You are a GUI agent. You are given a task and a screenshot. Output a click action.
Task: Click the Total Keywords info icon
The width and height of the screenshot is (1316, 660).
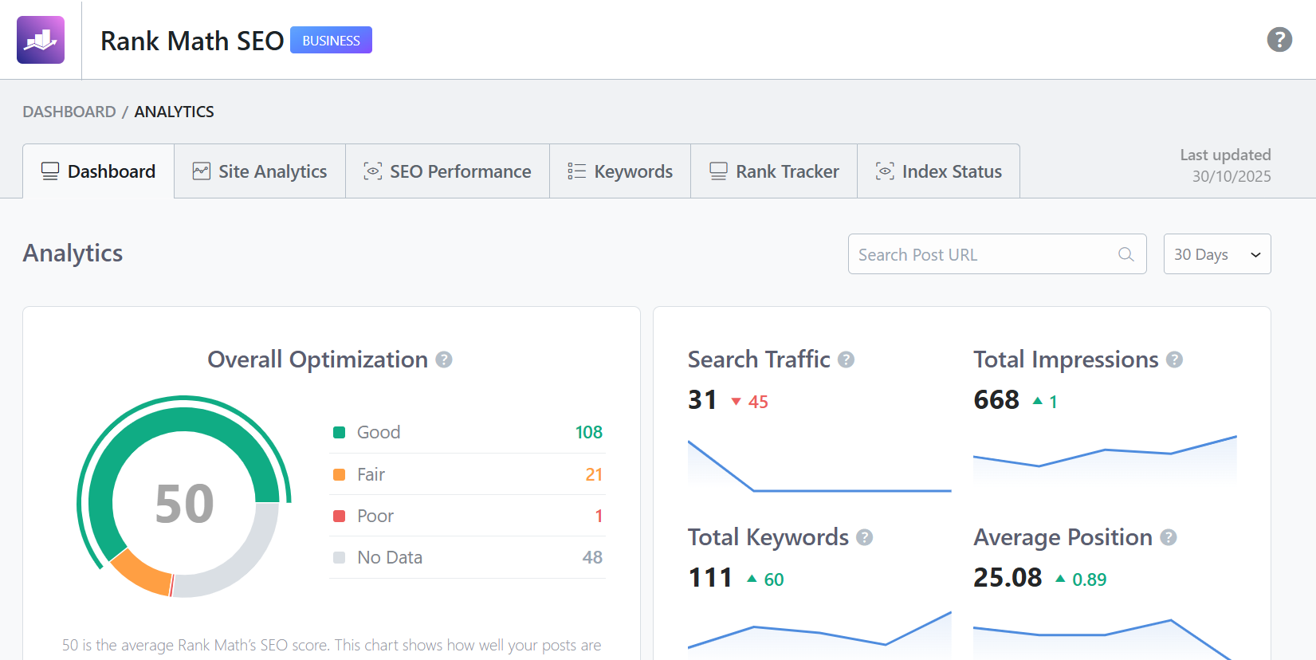(x=864, y=538)
